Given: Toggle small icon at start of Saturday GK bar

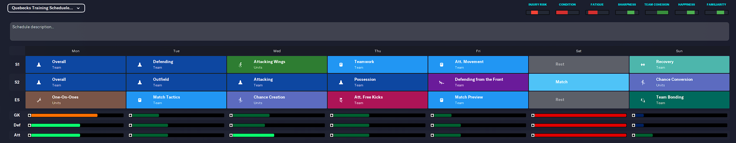Looking at the screenshot, I should coord(533,115).
